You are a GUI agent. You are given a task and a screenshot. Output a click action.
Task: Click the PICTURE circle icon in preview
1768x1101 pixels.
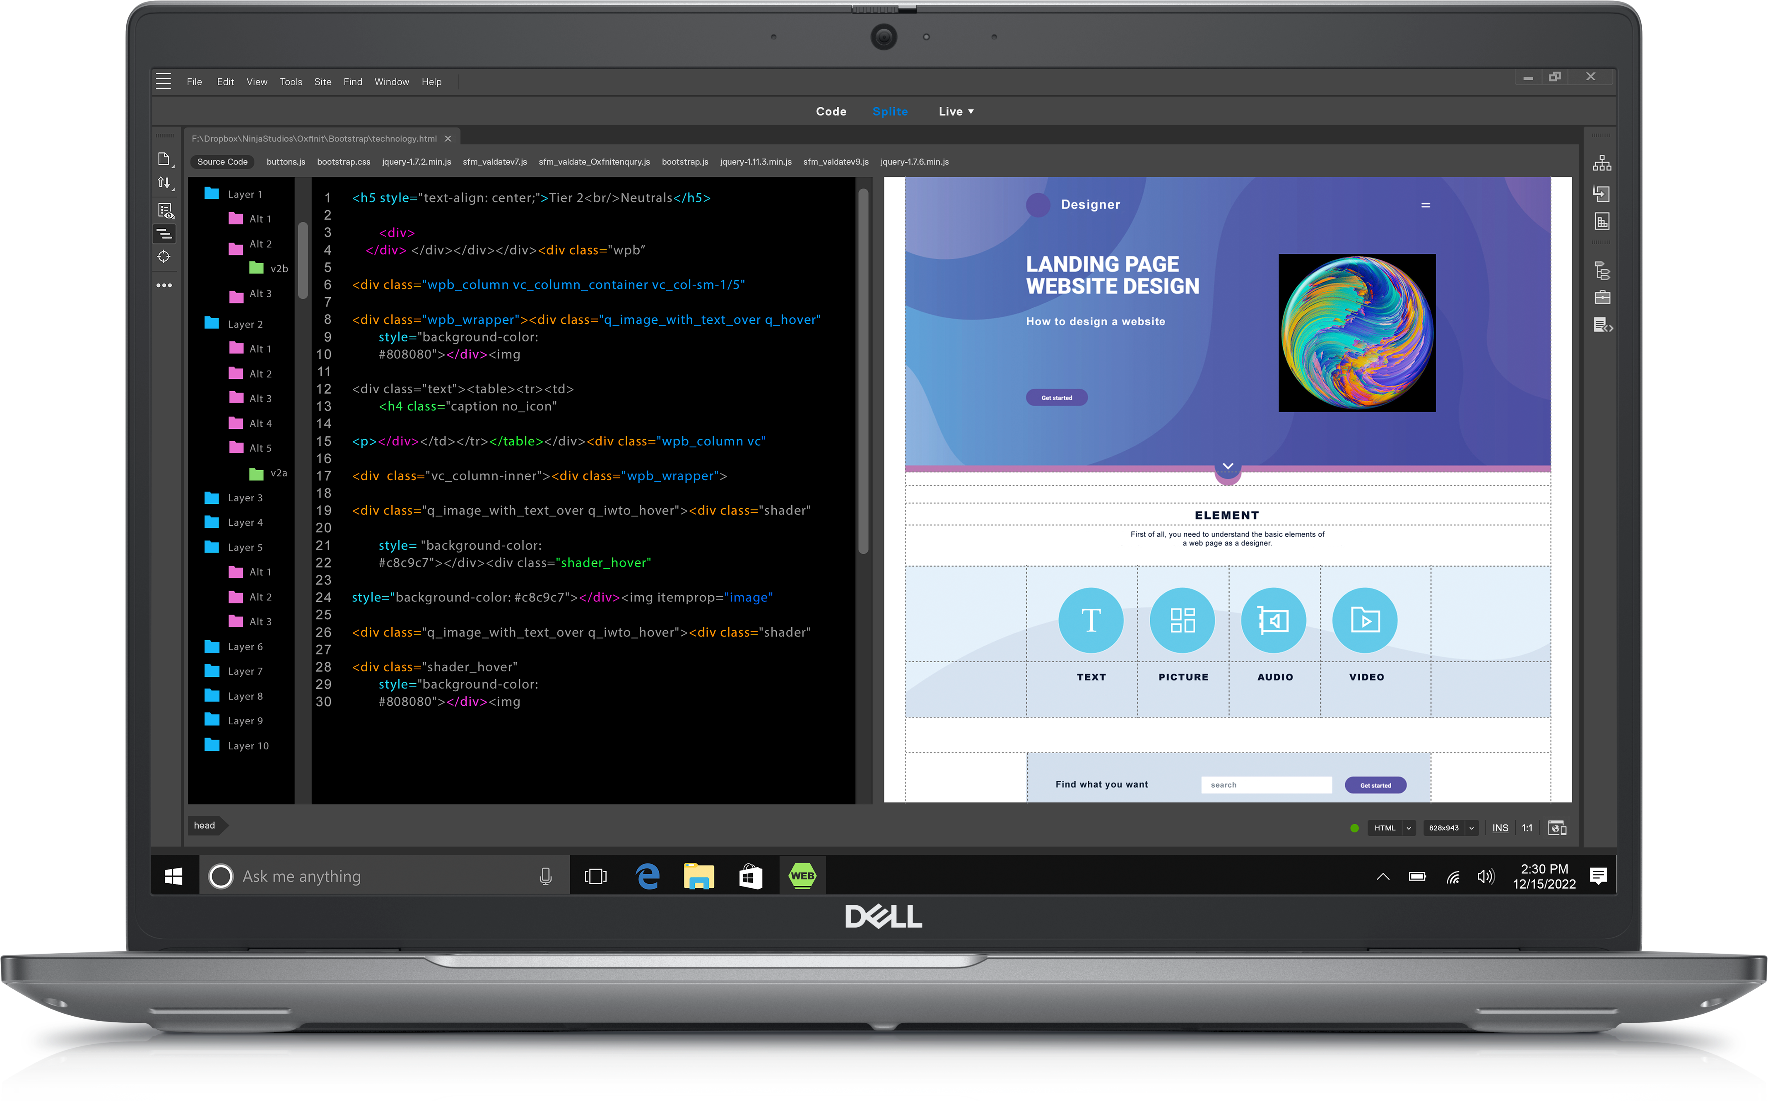(x=1182, y=620)
